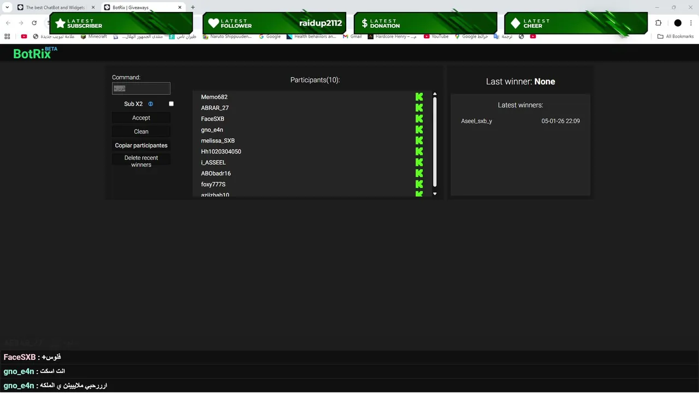This screenshot has width=699, height=393.
Task: Click the winner date 05-01-26 22:09
Action: click(561, 121)
